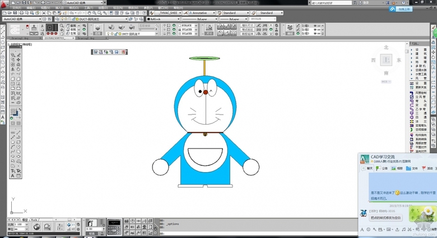This screenshot has width=437, height=238.
Task: Click the font 'A' icon in chat toolbar
Action: tap(361, 229)
